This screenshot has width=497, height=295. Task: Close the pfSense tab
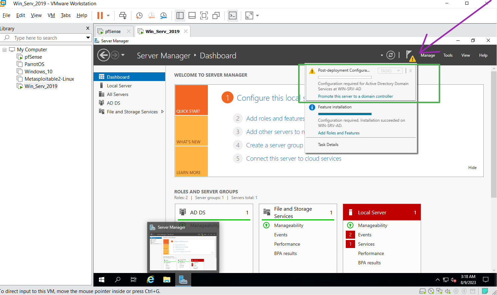[129, 31]
